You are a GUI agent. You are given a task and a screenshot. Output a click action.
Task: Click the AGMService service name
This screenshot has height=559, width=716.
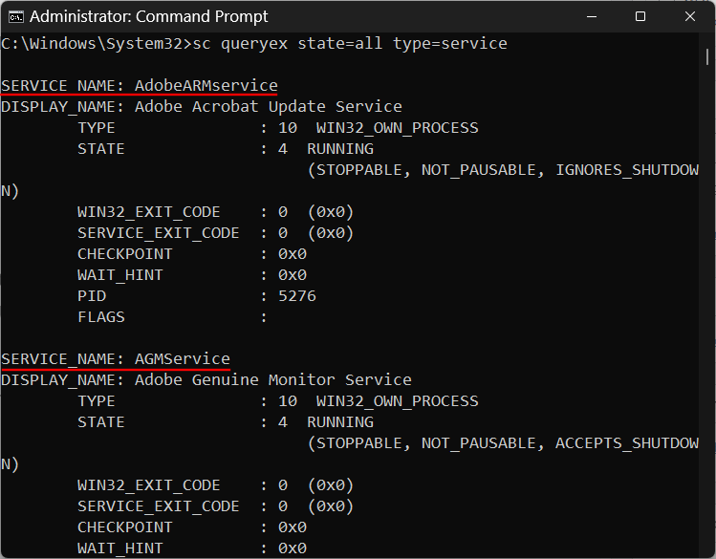182,359
